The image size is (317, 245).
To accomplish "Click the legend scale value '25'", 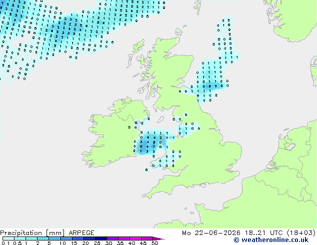I will (97, 243).
